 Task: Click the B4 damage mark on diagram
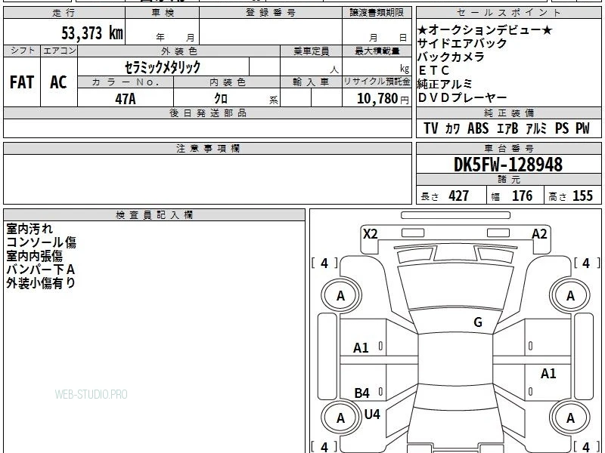[x=362, y=393]
